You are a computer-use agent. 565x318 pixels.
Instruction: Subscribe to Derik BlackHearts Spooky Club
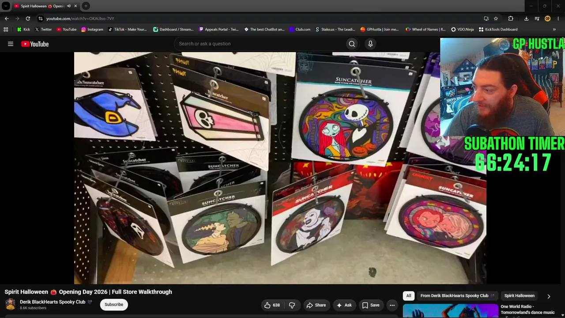pyautogui.click(x=114, y=305)
